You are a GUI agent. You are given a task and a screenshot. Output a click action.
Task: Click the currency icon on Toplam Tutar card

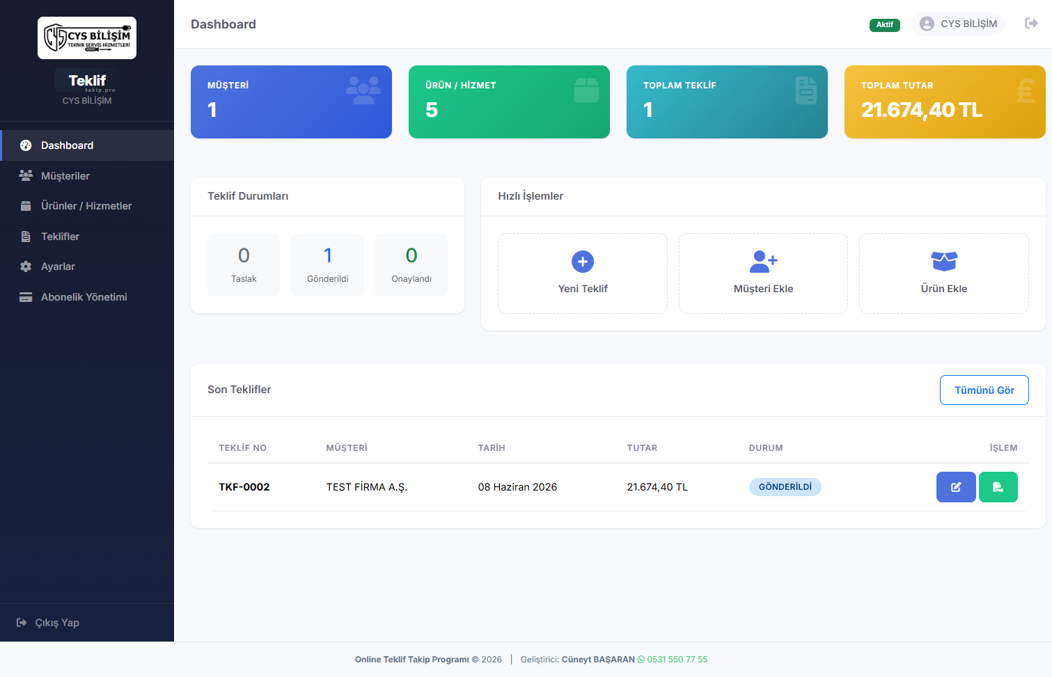[x=1026, y=90]
